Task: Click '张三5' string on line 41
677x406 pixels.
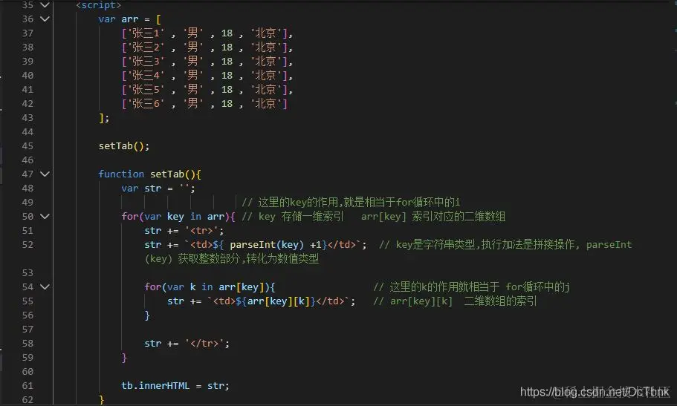Action: 146,89
